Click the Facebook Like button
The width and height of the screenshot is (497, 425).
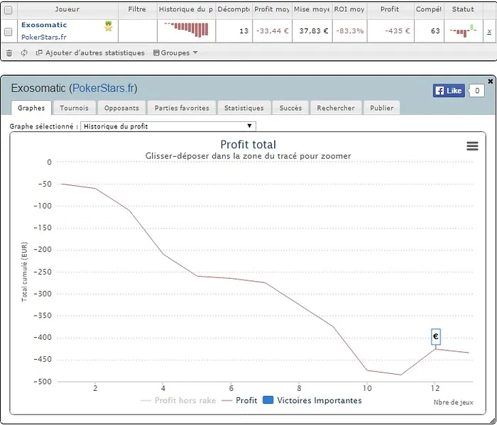point(449,91)
